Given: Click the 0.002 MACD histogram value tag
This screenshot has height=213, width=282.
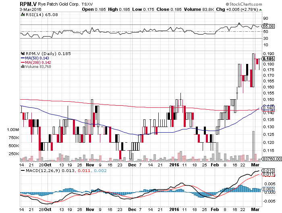Looking at the screenshot, I should point(268,189).
